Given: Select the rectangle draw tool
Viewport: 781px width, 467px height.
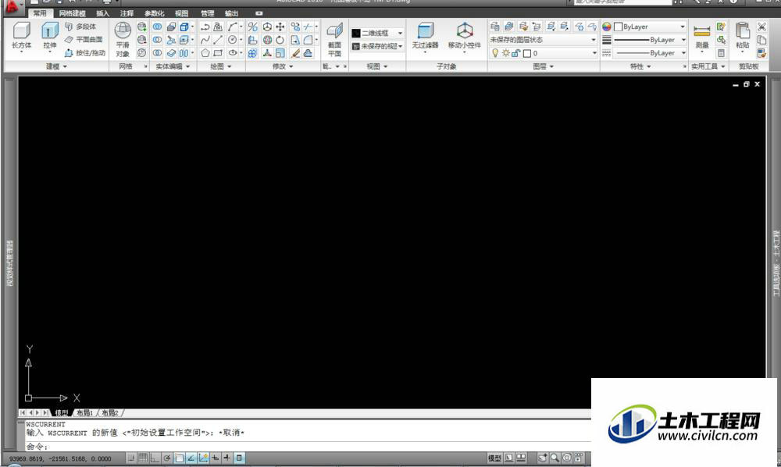Looking at the screenshot, I should pyautogui.click(x=218, y=53).
